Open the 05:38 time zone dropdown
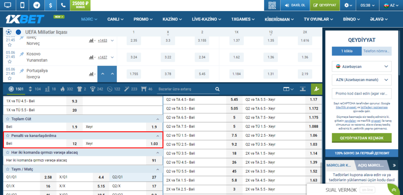 tap(368, 5)
